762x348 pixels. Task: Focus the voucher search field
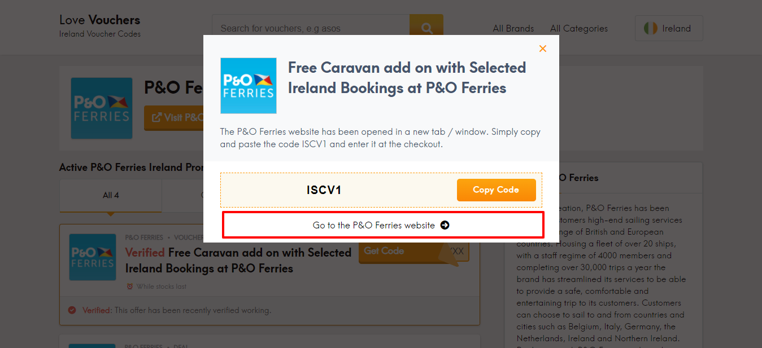pyautogui.click(x=311, y=28)
